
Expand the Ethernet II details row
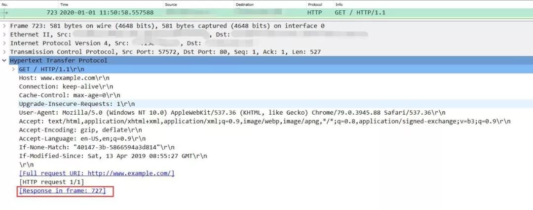(x=4, y=35)
